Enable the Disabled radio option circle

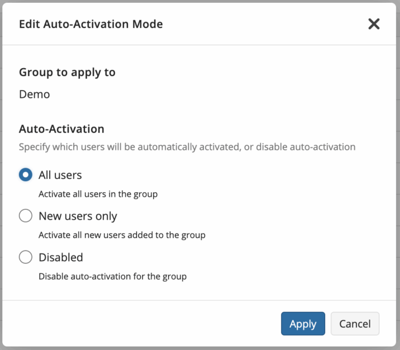coord(26,257)
